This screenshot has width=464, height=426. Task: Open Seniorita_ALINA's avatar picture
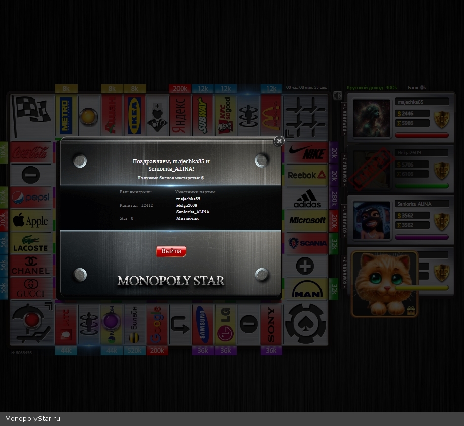(x=372, y=220)
